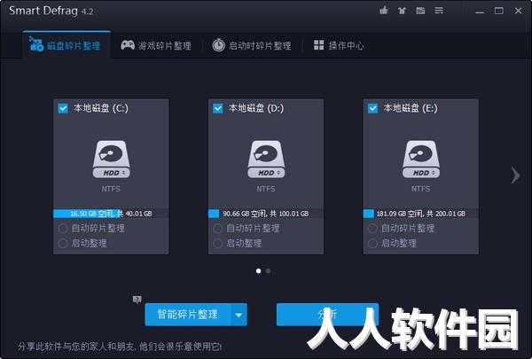Viewport: 532px width, 359px height.
Task: Switch to 磁盘碎片整理 tab
Action: pos(66,45)
